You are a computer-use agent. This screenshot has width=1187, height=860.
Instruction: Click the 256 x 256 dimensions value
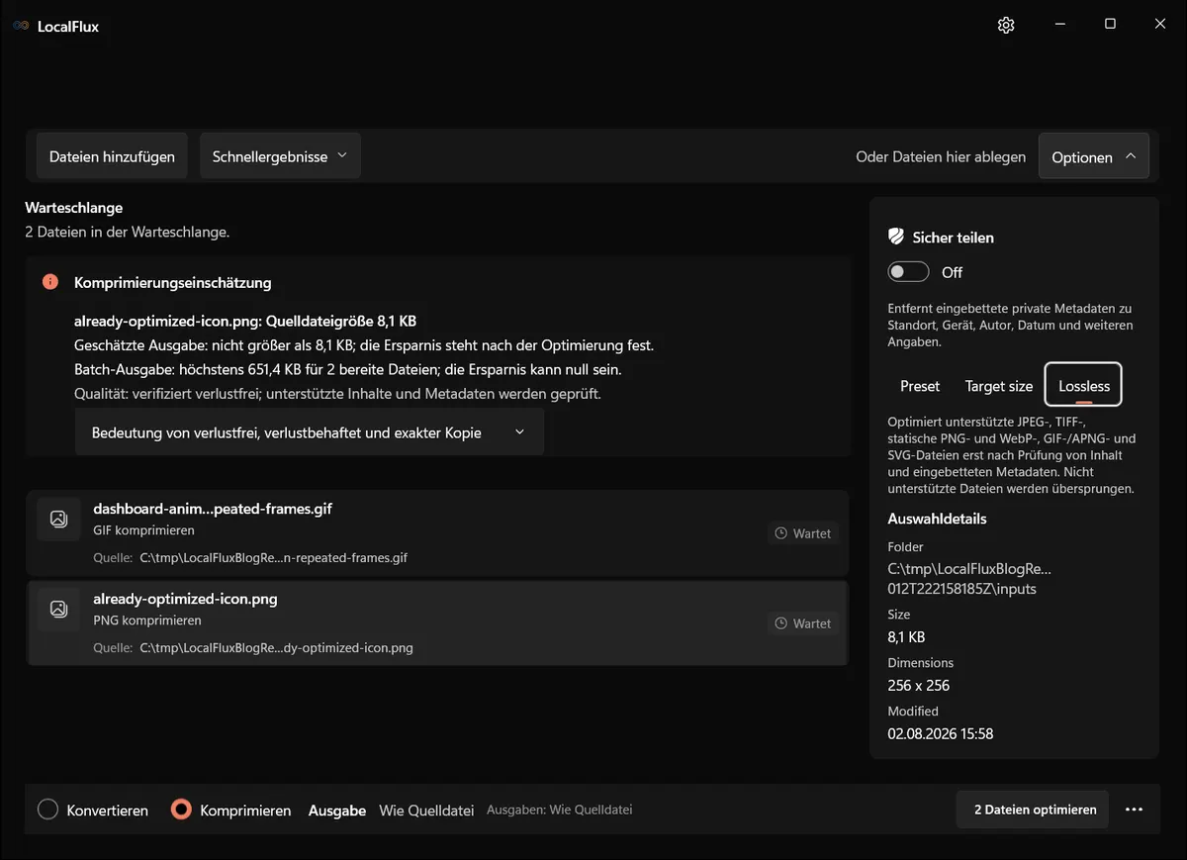tap(919, 685)
